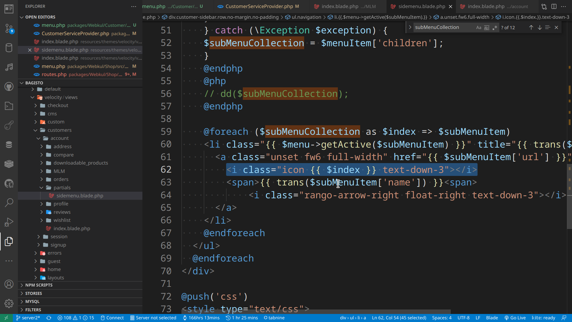Open the music note activity icon
The height and width of the screenshot is (322, 572).
[9, 67]
